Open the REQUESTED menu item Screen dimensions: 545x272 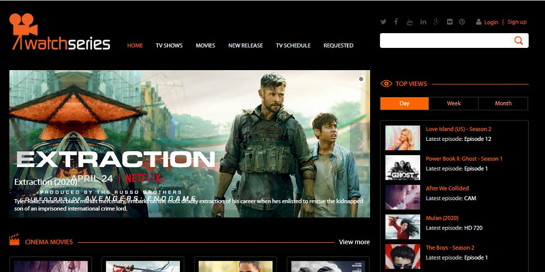[338, 46]
